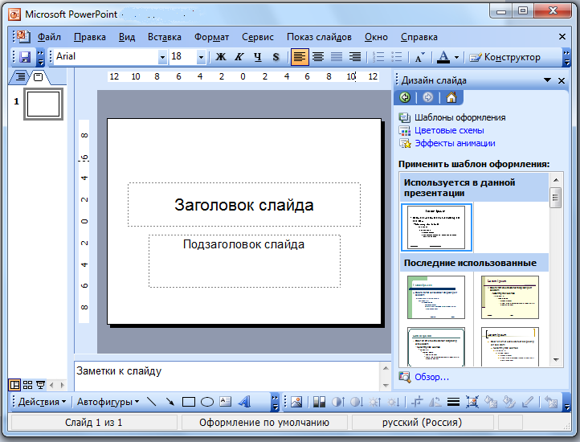Apply yellow background recent template
580x442 pixels.
510,297
